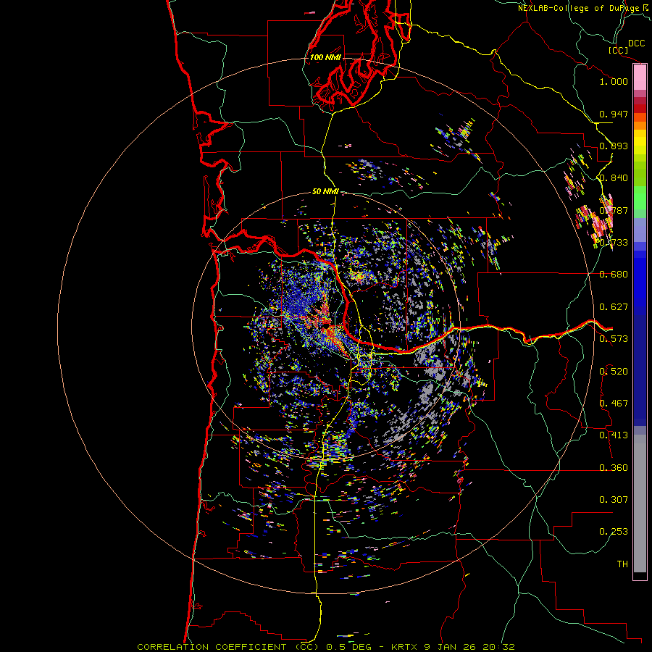Screen dimensions: 652x652
Task: Click the 0.893 legend value
Action: [x=614, y=146]
